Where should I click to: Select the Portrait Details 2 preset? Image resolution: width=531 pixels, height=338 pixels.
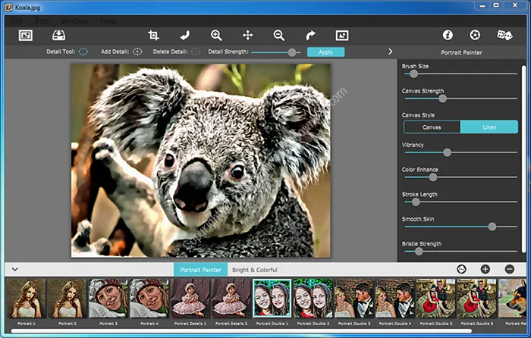pos(231,299)
